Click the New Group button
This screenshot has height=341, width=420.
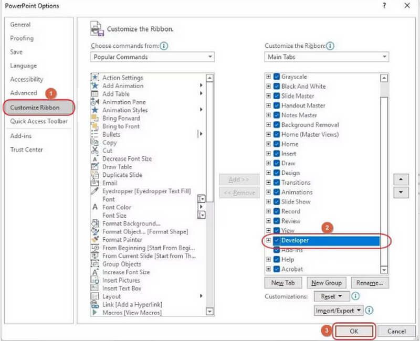click(326, 283)
